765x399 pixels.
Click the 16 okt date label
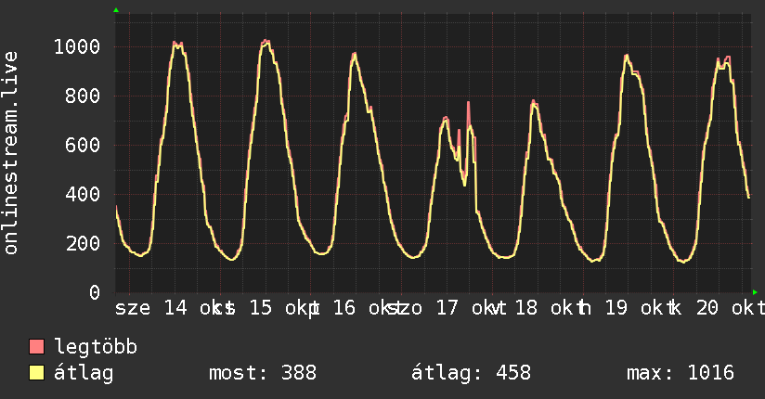click(x=368, y=308)
